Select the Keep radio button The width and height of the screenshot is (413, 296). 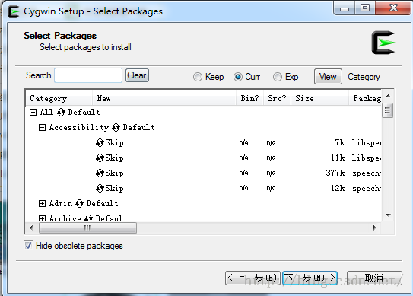(x=198, y=77)
